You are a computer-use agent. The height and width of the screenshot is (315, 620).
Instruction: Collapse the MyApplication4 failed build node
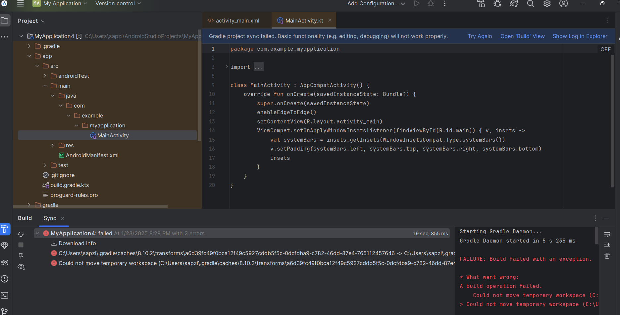point(37,233)
